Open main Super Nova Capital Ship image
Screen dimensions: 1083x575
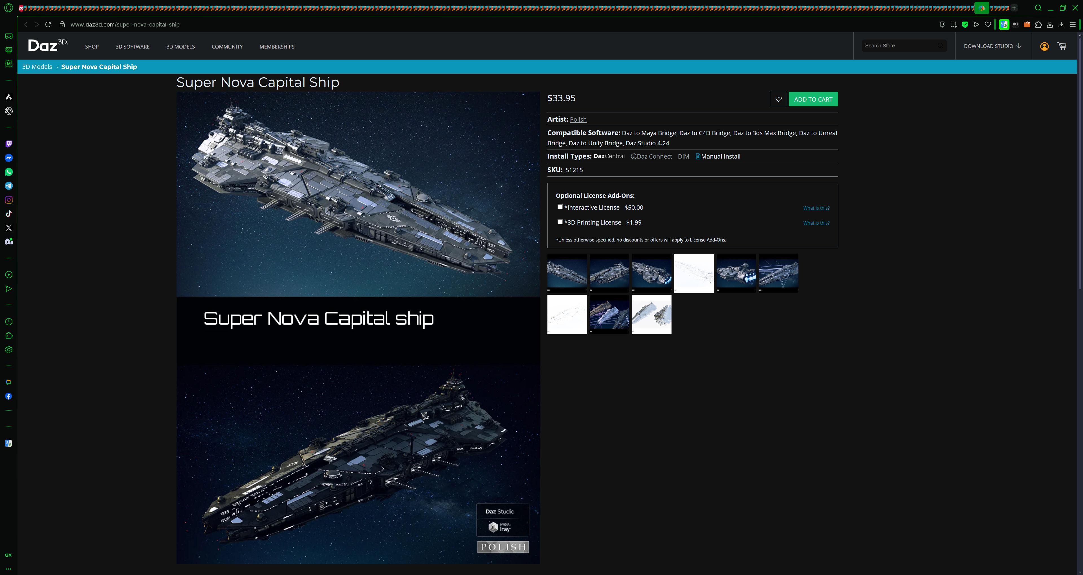click(x=358, y=328)
